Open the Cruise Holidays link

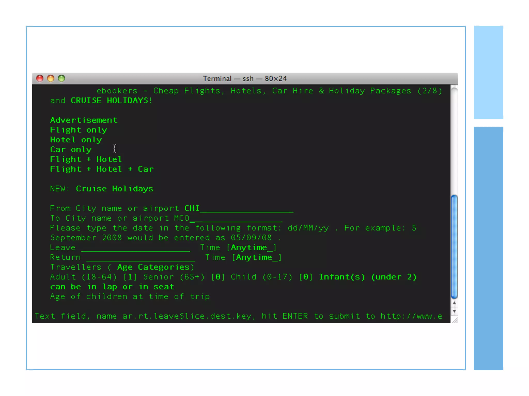pyautogui.click(x=115, y=189)
